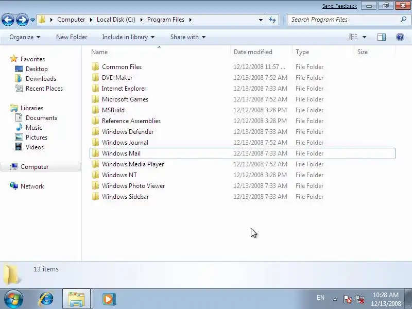Open the Videos library
The image size is (412, 309).
[x=35, y=147]
